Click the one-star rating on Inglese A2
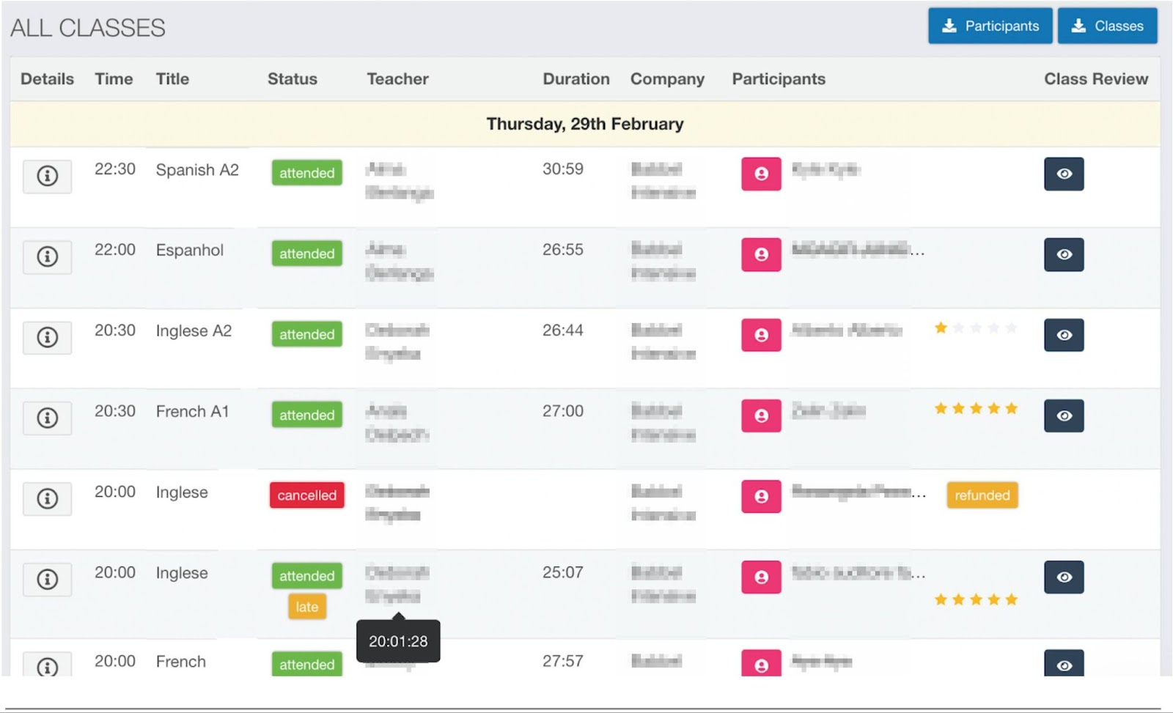The width and height of the screenshot is (1173, 713). (x=941, y=328)
